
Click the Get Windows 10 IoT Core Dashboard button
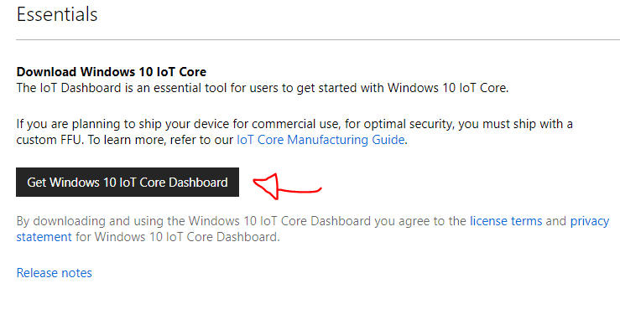click(x=128, y=182)
